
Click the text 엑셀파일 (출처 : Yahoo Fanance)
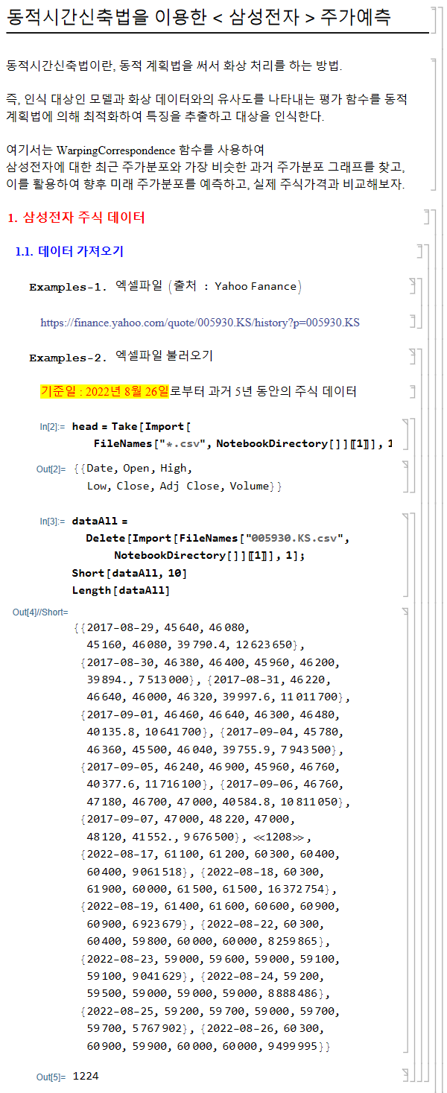[x=208, y=285]
